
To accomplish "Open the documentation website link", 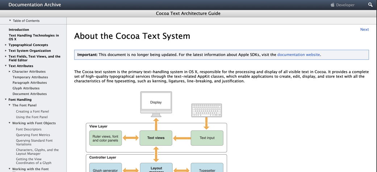I will 298,55.
